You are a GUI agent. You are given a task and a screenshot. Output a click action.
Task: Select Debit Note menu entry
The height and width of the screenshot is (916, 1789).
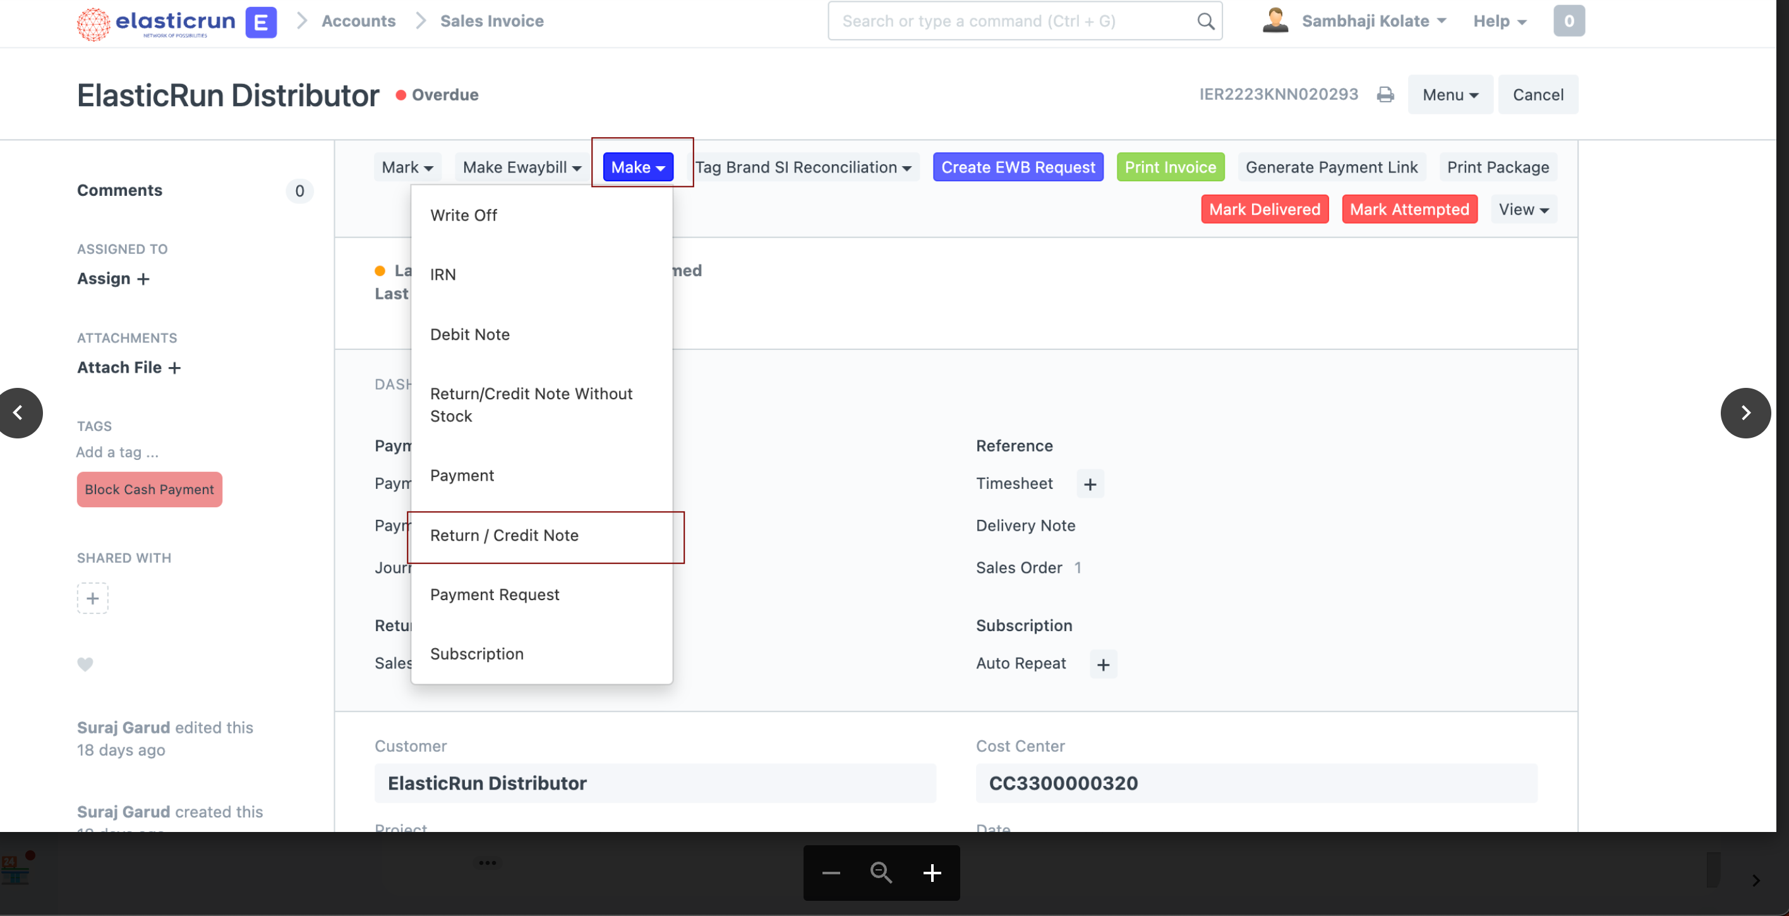pyautogui.click(x=541, y=335)
